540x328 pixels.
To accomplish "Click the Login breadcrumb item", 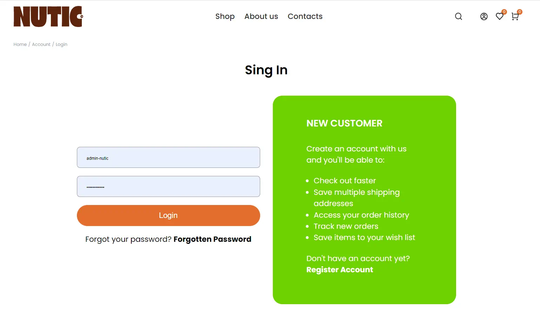I will [61, 45].
